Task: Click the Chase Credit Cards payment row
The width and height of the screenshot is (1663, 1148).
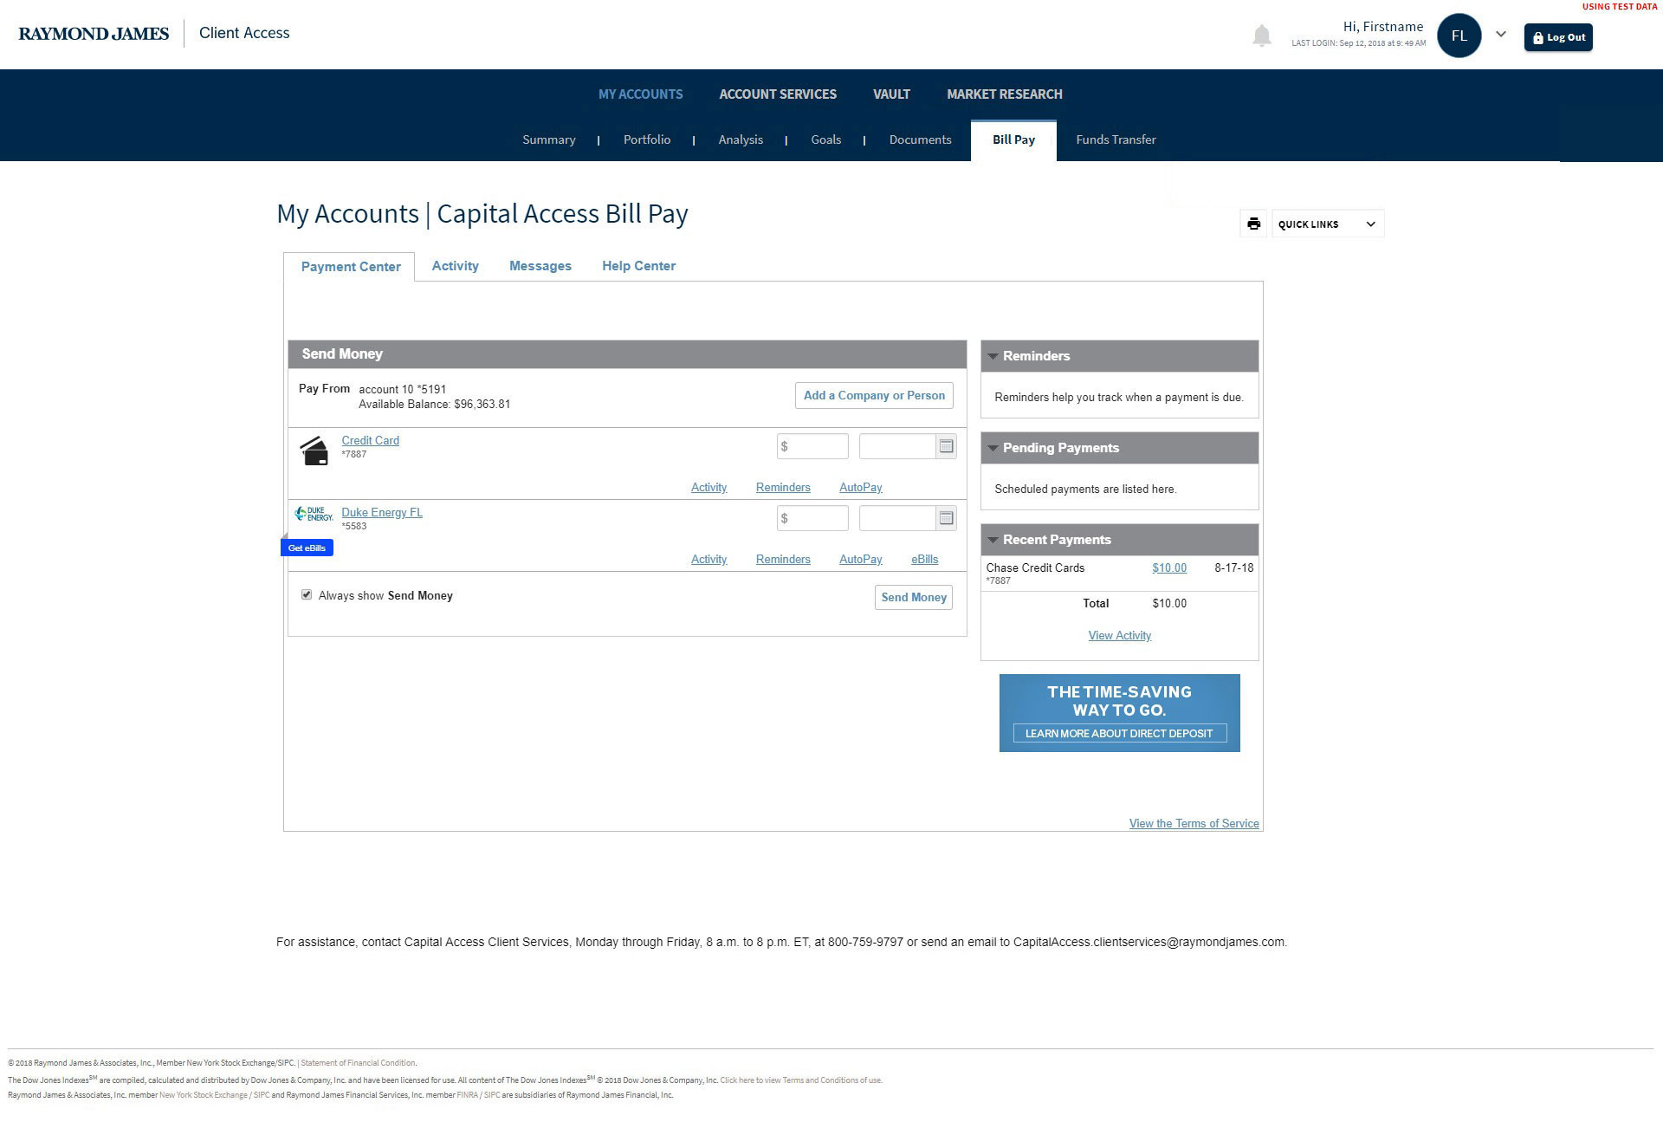Action: click(x=1119, y=573)
